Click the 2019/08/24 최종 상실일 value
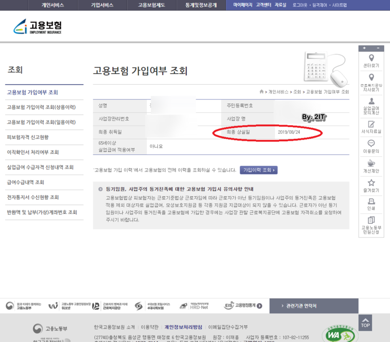This screenshot has height=342, width=390. [289, 132]
